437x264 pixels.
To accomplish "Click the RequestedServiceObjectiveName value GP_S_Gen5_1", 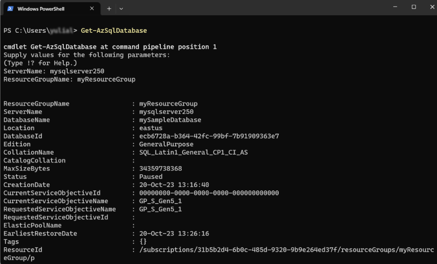I will (160, 209).
